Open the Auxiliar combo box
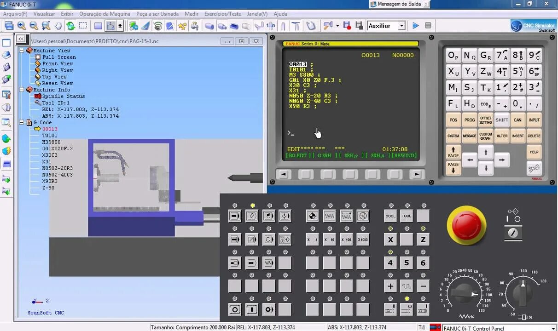This screenshot has height=331, width=558. [x=386, y=26]
